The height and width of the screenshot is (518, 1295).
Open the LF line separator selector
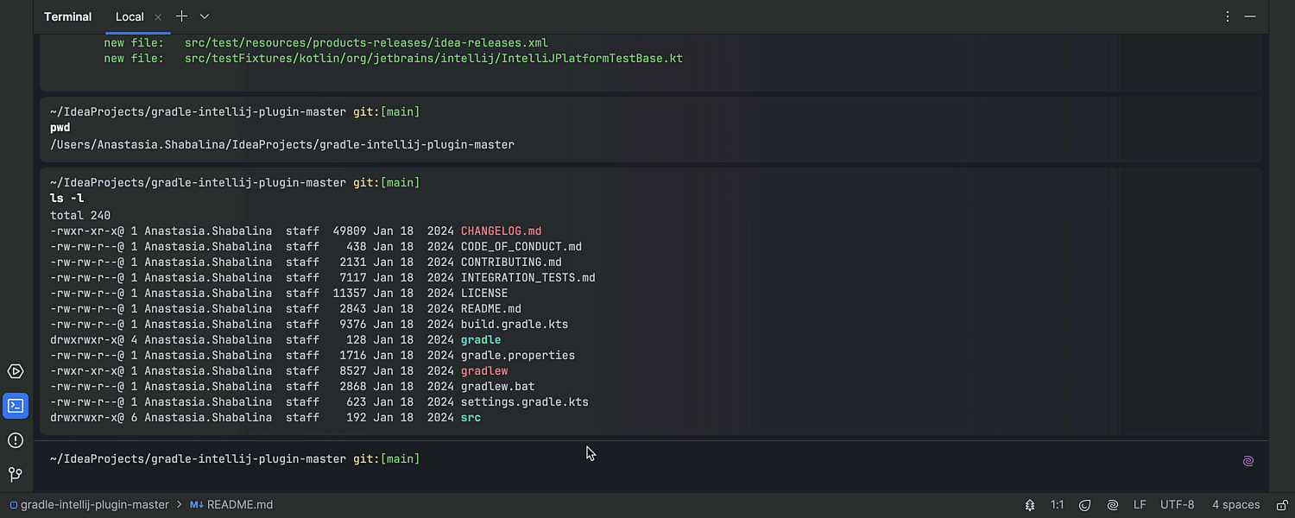point(1140,505)
